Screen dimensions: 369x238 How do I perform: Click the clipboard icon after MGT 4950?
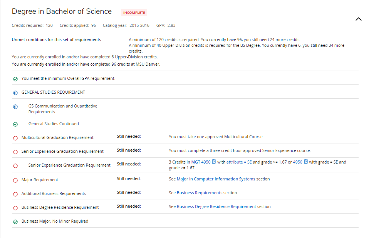click(x=214, y=162)
